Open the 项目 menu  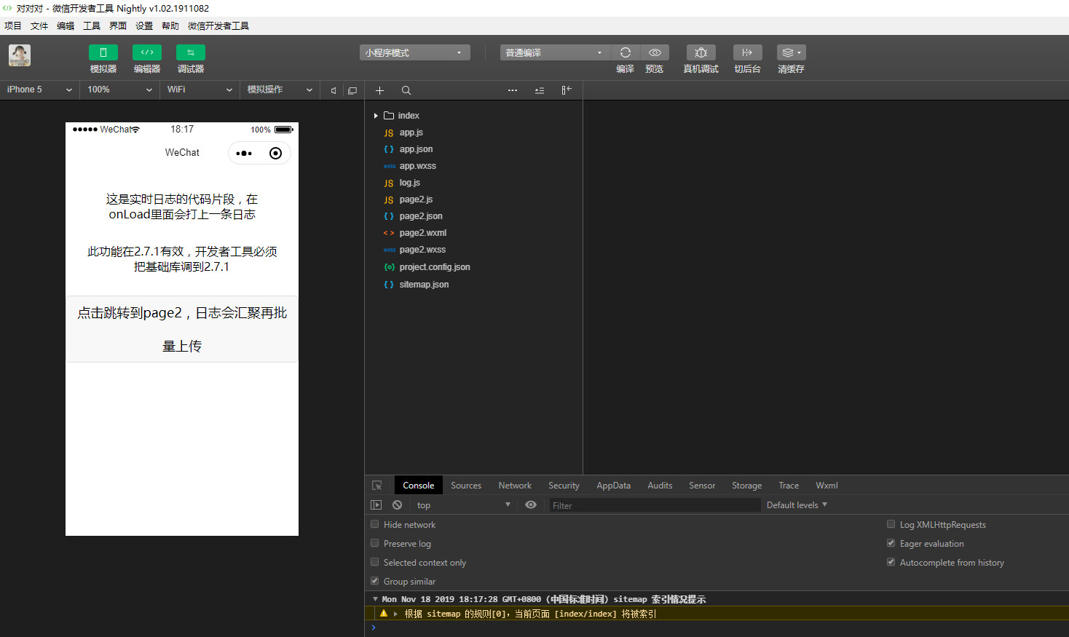13,26
